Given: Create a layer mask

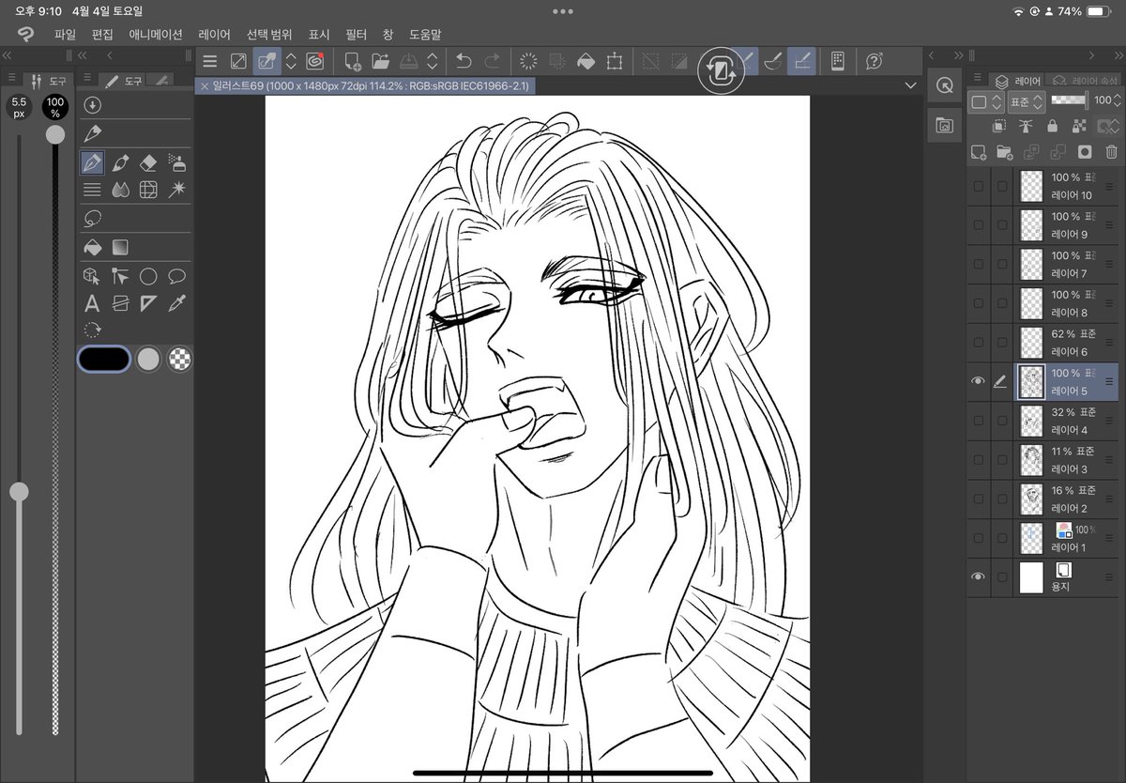Looking at the screenshot, I should tap(1085, 151).
